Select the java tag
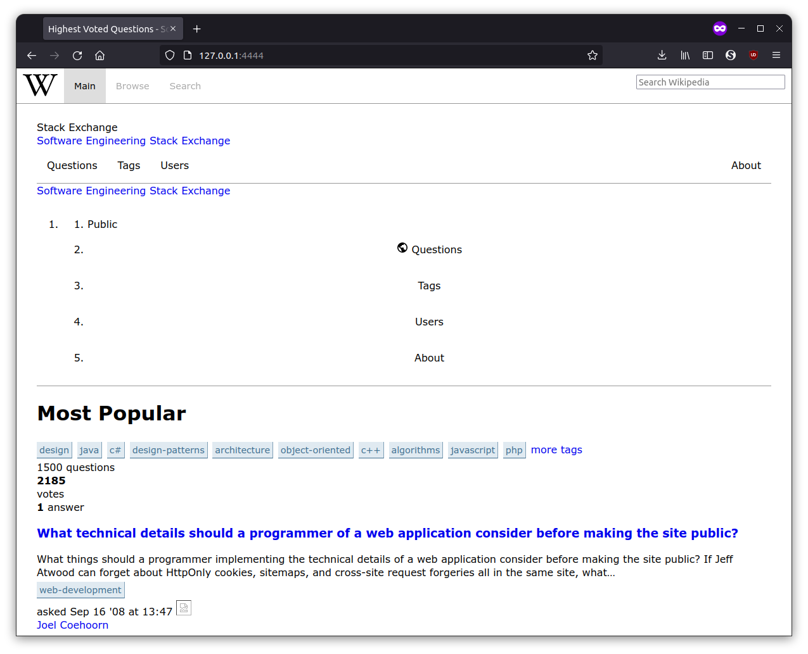The image size is (808, 654). coord(89,450)
